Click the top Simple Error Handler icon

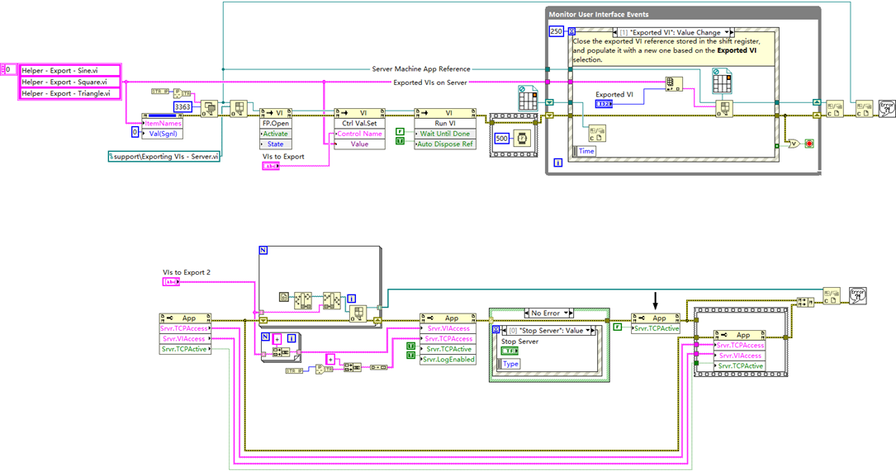tap(887, 109)
